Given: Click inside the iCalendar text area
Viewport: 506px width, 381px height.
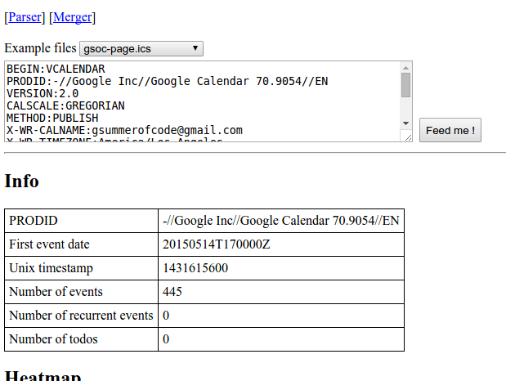Looking at the screenshot, I should tap(203, 101).
